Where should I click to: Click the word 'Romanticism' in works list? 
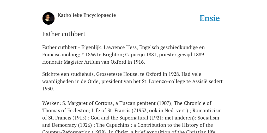click(x=207, y=110)
